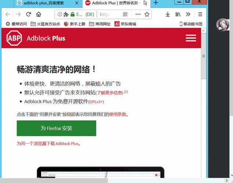The image size is (233, 183).
Task: Close the adblock plus Baidu search tab
Action: coord(77,3)
